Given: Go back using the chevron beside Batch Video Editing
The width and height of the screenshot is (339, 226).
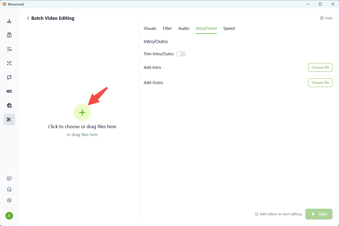Looking at the screenshot, I should (x=28, y=18).
